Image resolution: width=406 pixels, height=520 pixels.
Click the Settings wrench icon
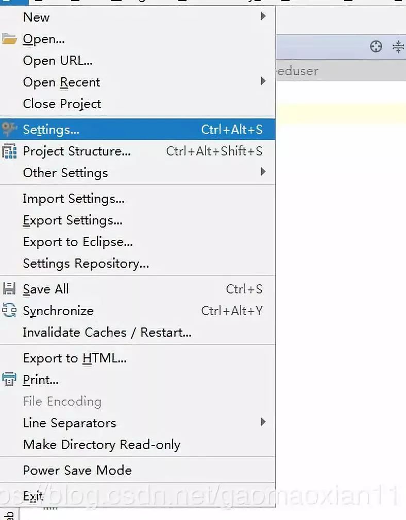[x=10, y=129]
